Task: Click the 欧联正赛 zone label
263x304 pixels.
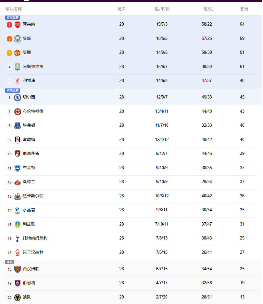Action: pyautogui.click(x=13, y=90)
